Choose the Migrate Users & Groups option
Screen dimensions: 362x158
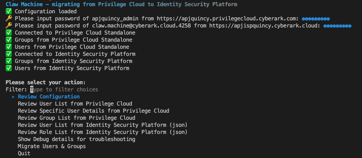[52, 147]
